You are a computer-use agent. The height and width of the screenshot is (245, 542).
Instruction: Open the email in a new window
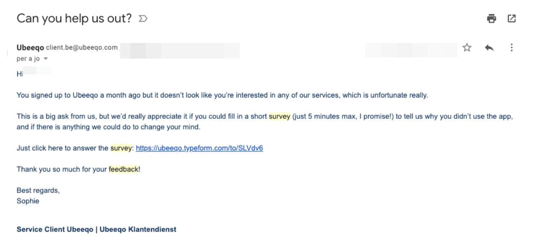512,18
